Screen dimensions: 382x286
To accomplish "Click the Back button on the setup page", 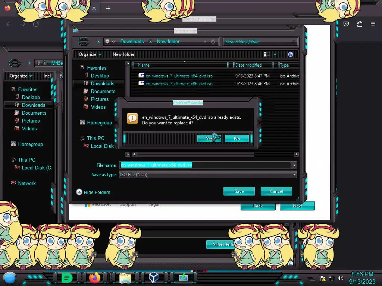I will pyautogui.click(x=258, y=206).
